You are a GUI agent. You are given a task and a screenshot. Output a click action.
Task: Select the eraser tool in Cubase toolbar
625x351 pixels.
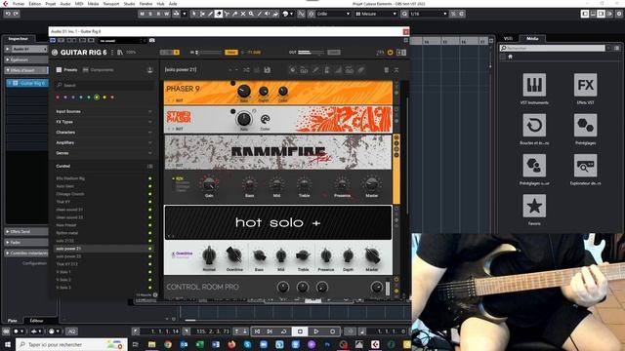tap(219, 14)
